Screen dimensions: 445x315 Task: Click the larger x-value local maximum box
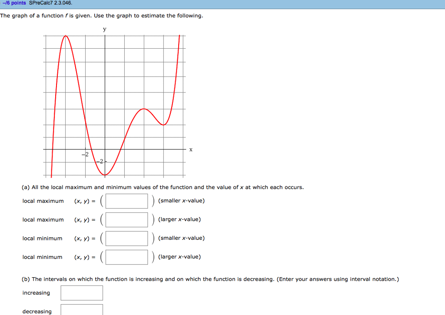click(x=126, y=220)
